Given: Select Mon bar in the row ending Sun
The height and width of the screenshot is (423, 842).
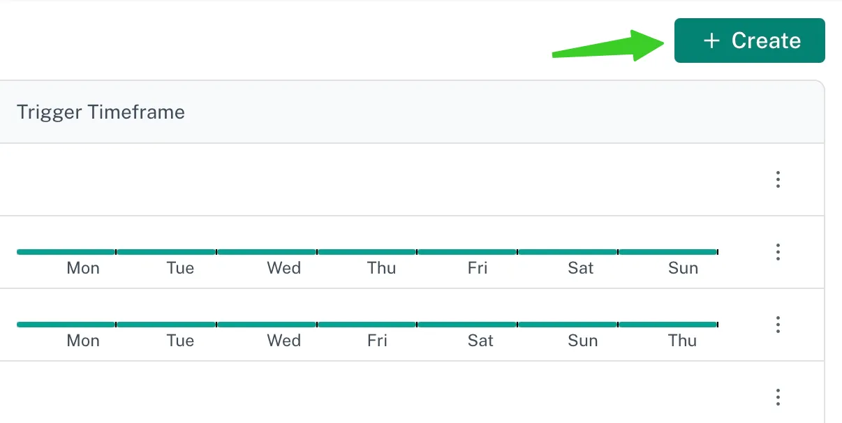Looking at the screenshot, I should pos(66,252).
